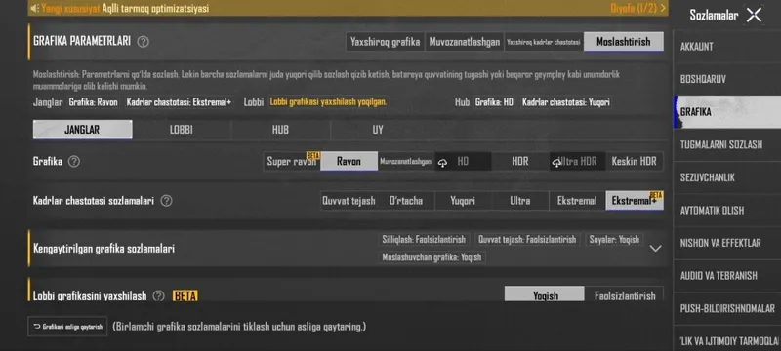Select the Super ravon graphics option
This screenshot has width=781, height=351.
click(291, 161)
